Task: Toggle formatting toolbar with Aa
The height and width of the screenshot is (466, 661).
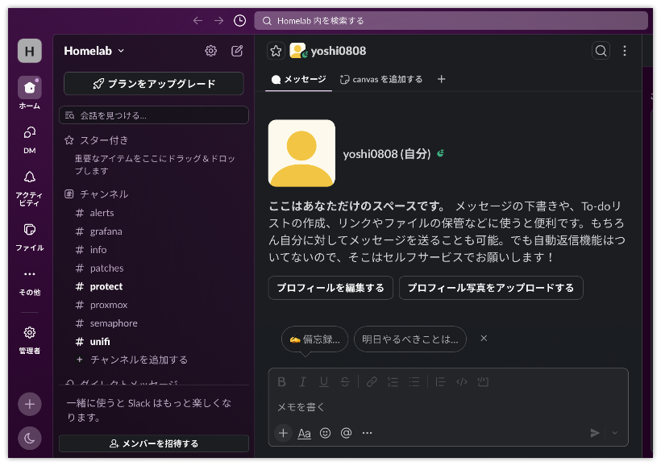Action: coord(304,433)
